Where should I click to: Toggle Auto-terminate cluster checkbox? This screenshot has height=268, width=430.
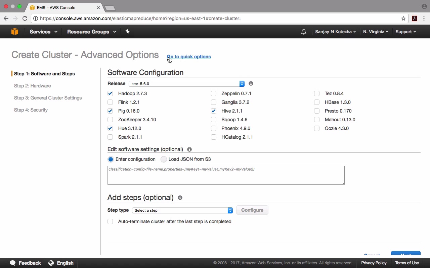click(110, 221)
